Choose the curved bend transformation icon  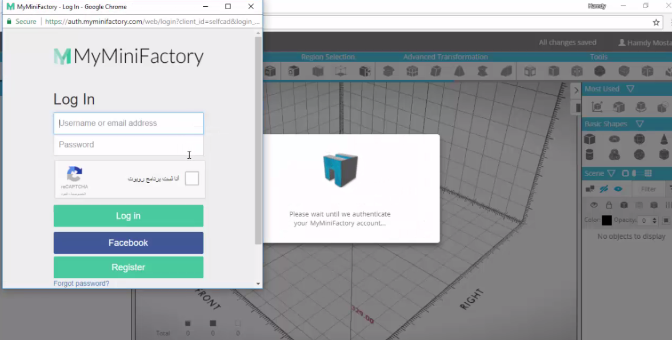tap(506, 71)
